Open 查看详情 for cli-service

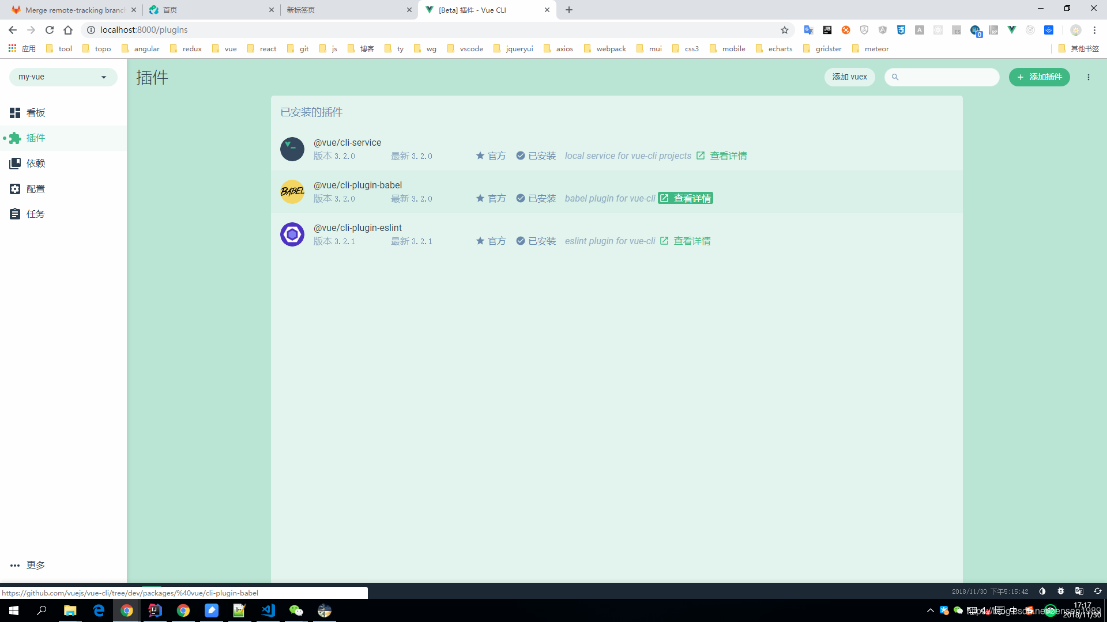coord(721,156)
